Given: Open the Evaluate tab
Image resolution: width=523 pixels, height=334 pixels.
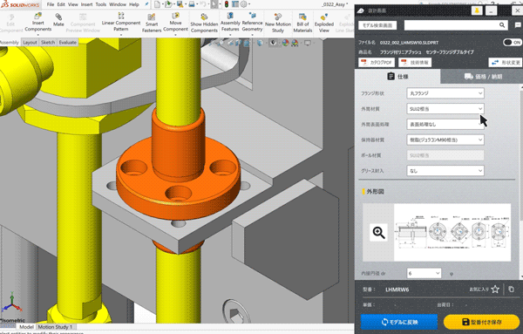Looking at the screenshot, I should pos(68,43).
